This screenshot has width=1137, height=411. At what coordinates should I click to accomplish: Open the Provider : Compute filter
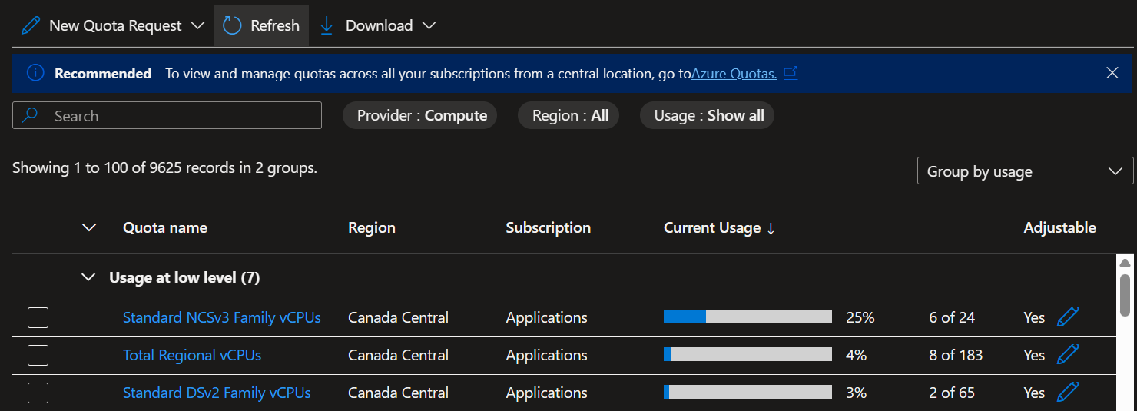coord(421,116)
